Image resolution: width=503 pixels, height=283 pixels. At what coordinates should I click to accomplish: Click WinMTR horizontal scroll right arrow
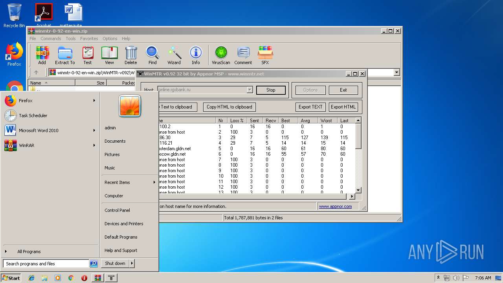click(352, 196)
